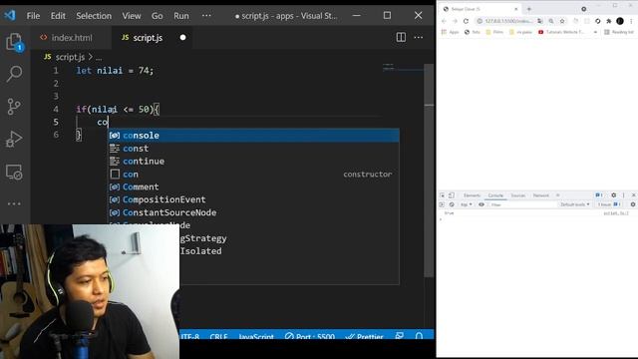Open the Remote Explorer view
The width and height of the screenshot is (638, 359).
14,173
